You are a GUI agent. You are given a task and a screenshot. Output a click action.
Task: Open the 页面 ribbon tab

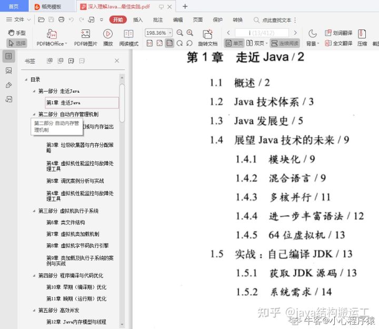pos(198,20)
